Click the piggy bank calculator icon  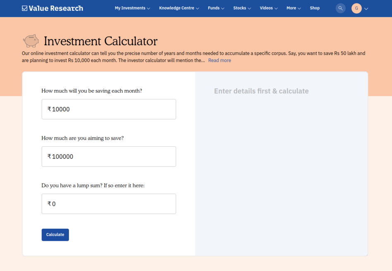tap(31, 41)
